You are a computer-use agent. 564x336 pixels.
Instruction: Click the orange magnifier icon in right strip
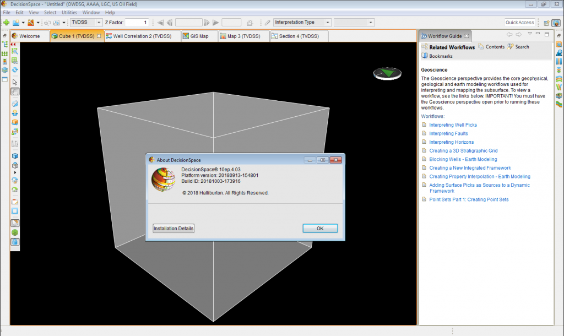(x=558, y=44)
